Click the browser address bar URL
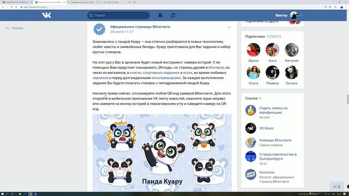The width and height of the screenshot is (349, 196). click(x=35, y=7)
